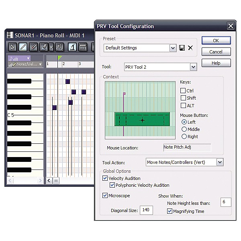Close the PRV Tool Configuration dialog
The width and height of the screenshot is (241, 241).
coord(231,26)
